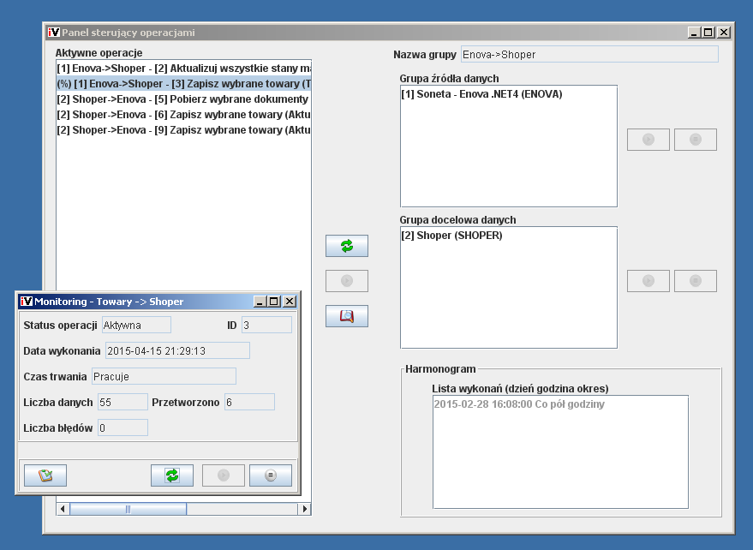Viewport: 753px width, 550px height.
Task: Select highlighted operation [3] Zapisz wybrane towary
Action: point(183,84)
